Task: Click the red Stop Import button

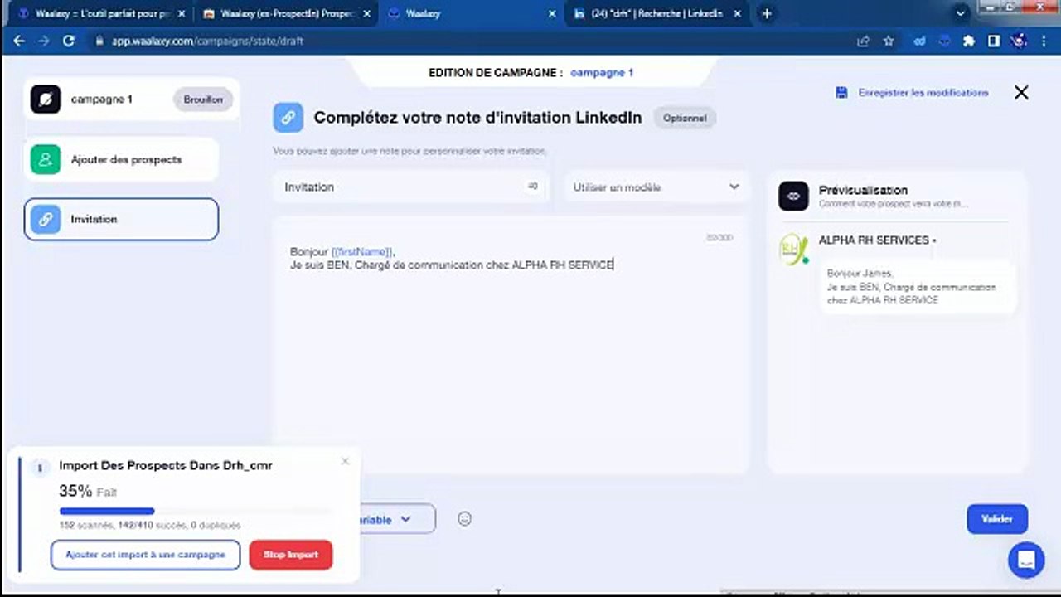Action: pos(290,555)
